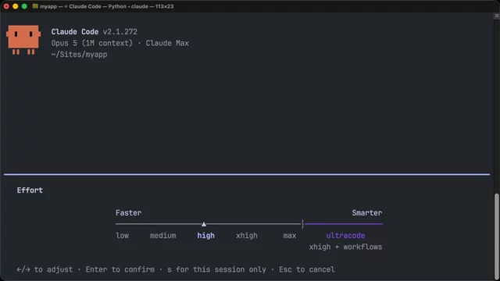The image size is (500, 281).
Task: Click the myapp folder icon in title bar
Action: pyautogui.click(x=35, y=6)
